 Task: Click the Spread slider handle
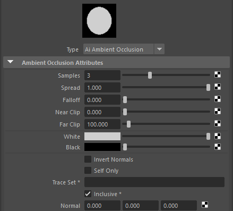click(208, 87)
